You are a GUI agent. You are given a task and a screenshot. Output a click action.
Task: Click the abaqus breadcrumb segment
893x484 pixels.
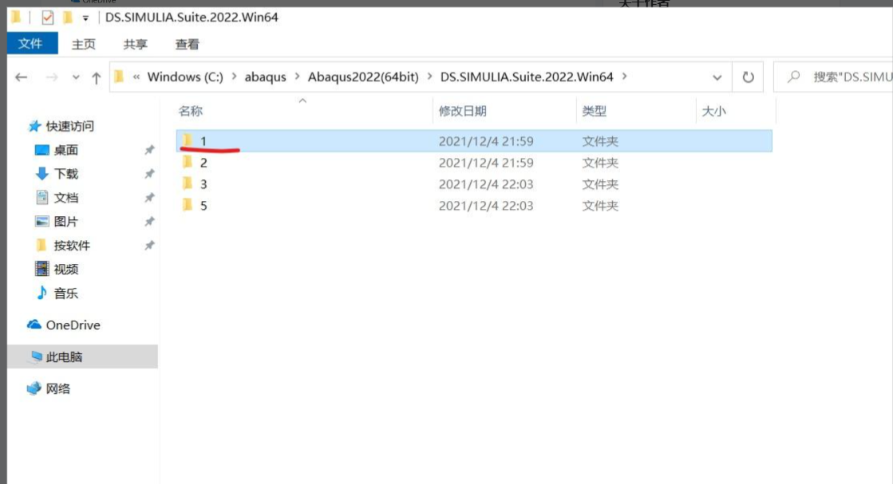tap(266, 77)
